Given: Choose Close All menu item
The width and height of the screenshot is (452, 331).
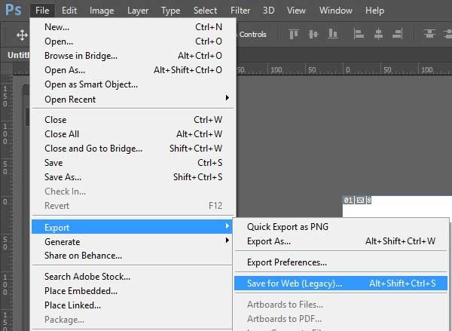Looking at the screenshot, I should 133,134.
